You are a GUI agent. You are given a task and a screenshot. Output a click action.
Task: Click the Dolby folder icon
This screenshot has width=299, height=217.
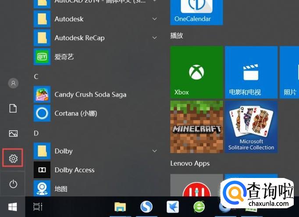tap(42, 151)
